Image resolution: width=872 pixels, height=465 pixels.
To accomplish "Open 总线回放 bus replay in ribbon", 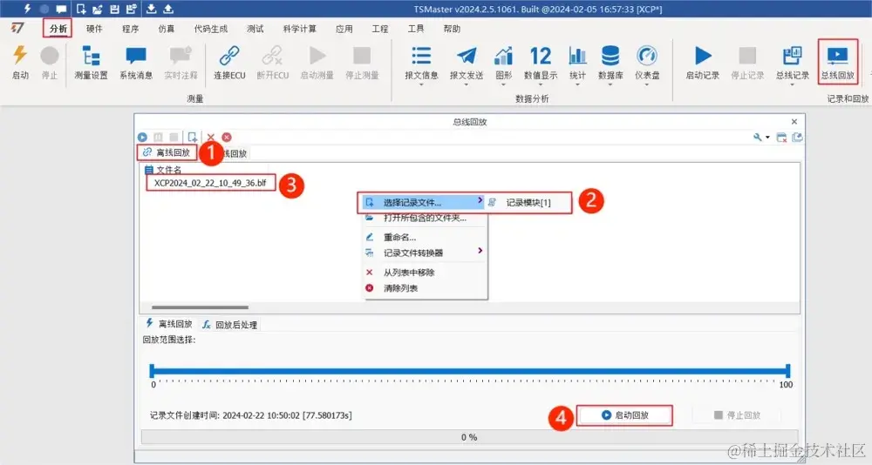I will [x=837, y=63].
